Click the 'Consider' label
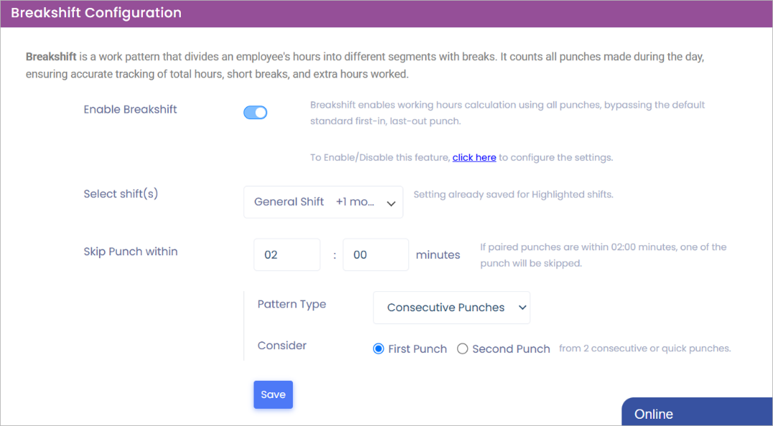The height and width of the screenshot is (426, 773). [x=282, y=346]
